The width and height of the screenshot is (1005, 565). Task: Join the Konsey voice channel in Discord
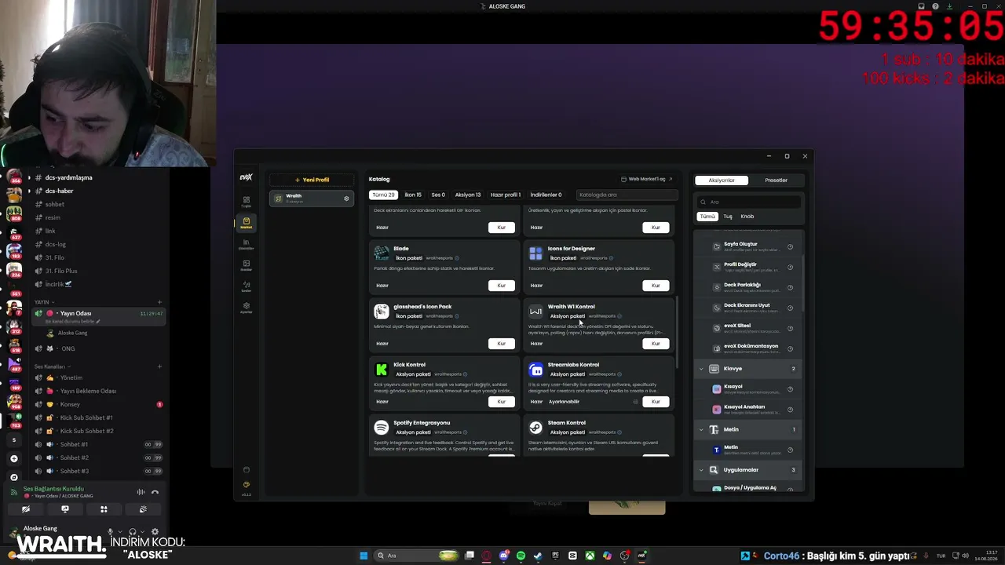pyautogui.click(x=99, y=404)
